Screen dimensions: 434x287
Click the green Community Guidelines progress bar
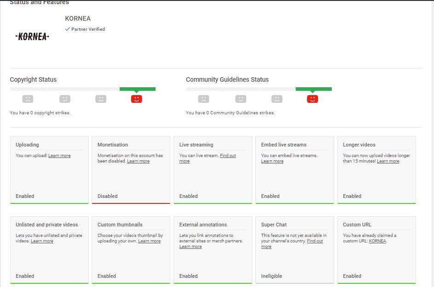pos(313,89)
